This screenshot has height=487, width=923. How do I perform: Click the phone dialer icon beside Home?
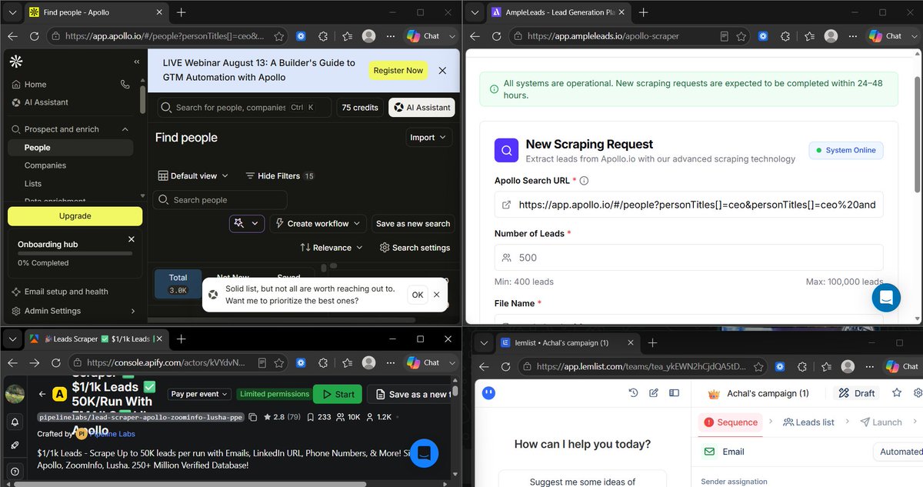click(x=125, y=85)
